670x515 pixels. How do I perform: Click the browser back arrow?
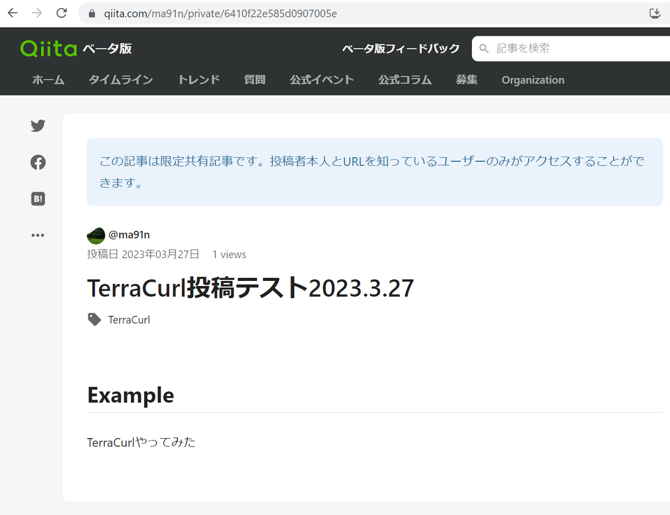12,13
